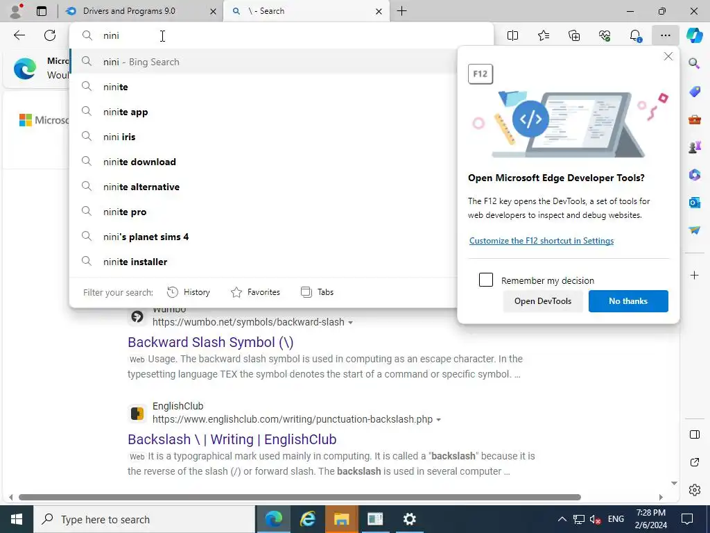The height and width of the screenshot is (533, 710).
Task: Expand the wumbo.net URL dropdown arrow
Action: point(350,323)
